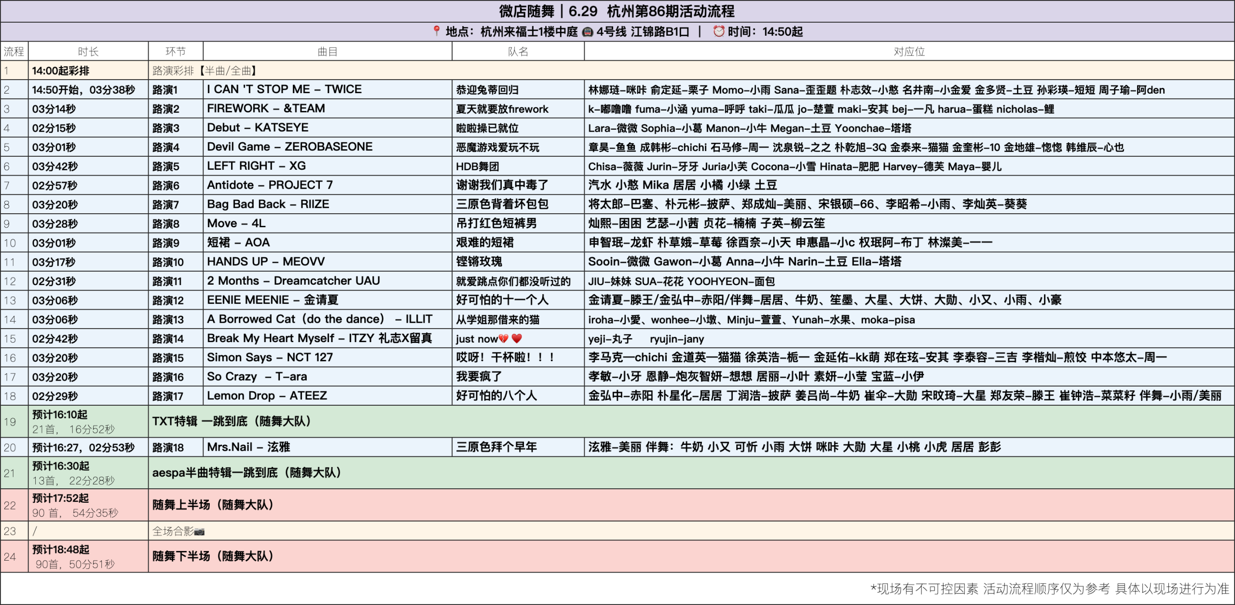Select song cell 'Antidote – PROJECT 7'
Image resolution: width=1235 pixels, height=605 pixels.
(x=328, y=185)
